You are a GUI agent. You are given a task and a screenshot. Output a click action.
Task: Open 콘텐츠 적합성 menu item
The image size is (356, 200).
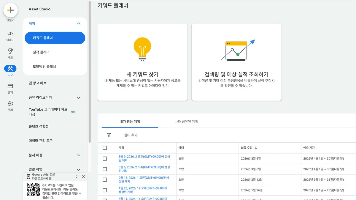pos(39,126)
